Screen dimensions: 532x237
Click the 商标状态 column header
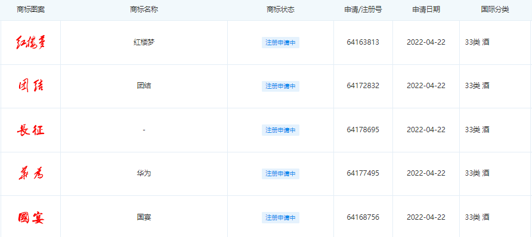coord(280,10)
